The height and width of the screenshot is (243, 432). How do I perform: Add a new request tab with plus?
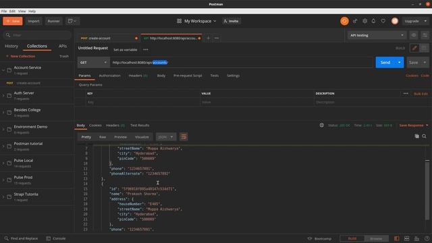tap(209, 38)
